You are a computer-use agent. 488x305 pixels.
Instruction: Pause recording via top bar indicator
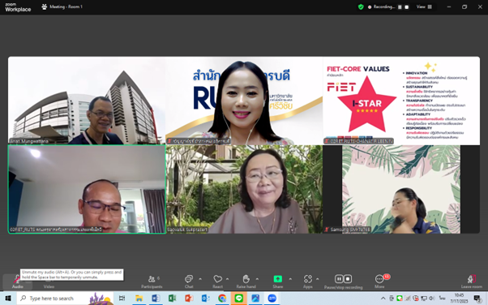coord(400,6)
